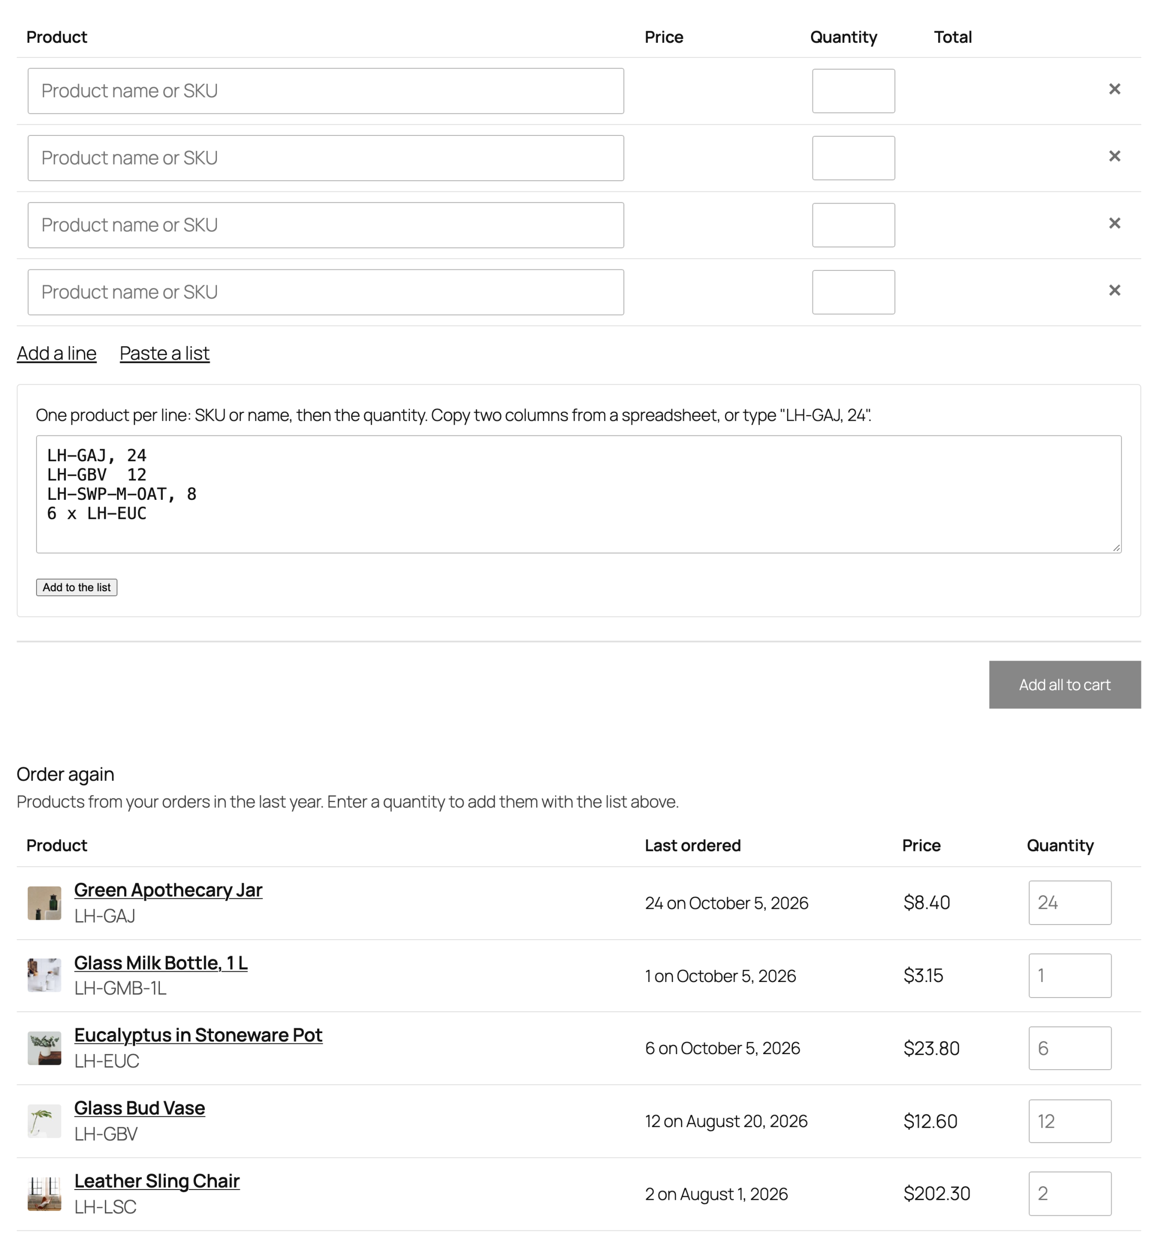Focus the Glass Bud Vase quantity field
This screenshot has width=1158, height=1247.
[1070, 1120]
